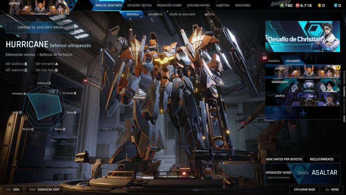Click the green Mission Token currency icon

[x=282, y=5]
